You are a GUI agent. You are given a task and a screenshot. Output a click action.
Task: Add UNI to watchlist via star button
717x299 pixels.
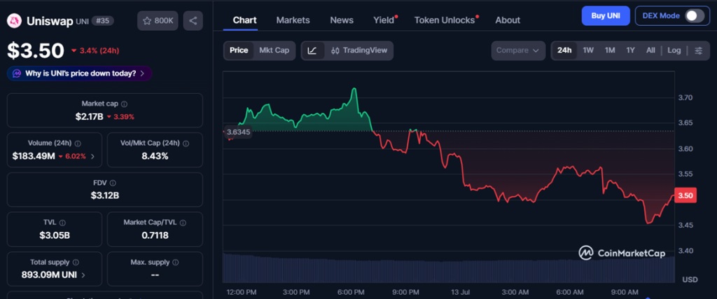point(158,21)
